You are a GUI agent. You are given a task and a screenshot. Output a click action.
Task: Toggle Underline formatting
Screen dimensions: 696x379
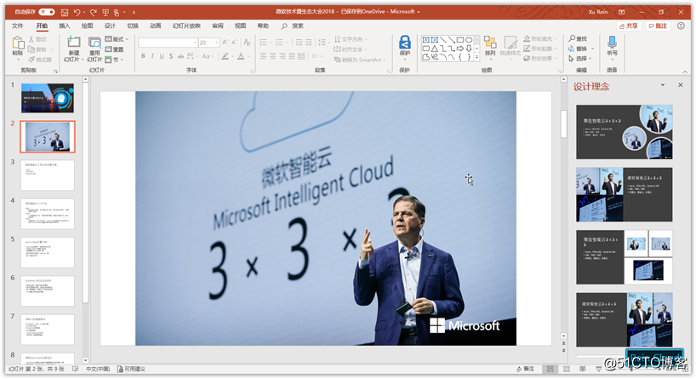pyautogui.click(x=162, y=56)
